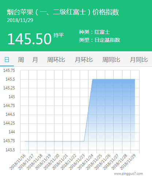The height and width of the screenshot is (178, 152).
Task: Click the y-axis label 143.75
Action: pos(9,141)
